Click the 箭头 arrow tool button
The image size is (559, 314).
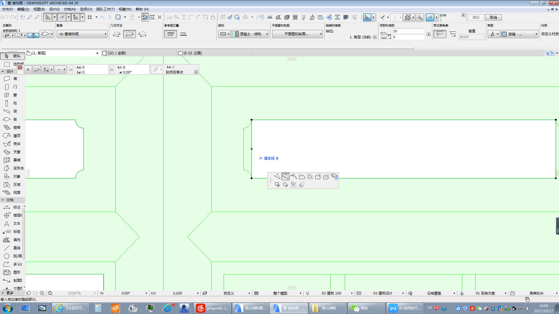13,56
